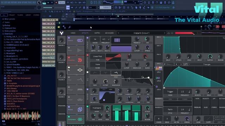Open the chorus frequency selector showing 4/1
225x126 pixels.
pos(105,39)
